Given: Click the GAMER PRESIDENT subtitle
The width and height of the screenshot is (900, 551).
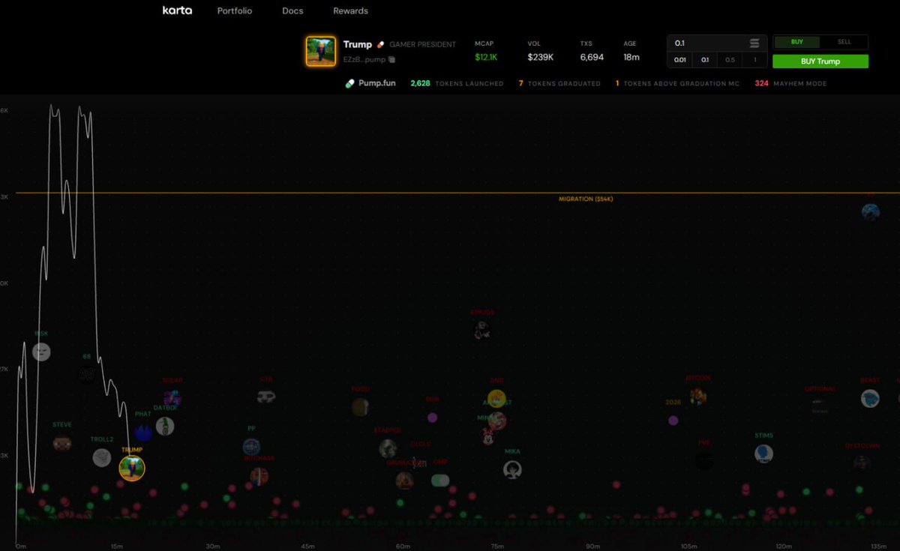Looking at the screenshot, I should tap(422, 45).
